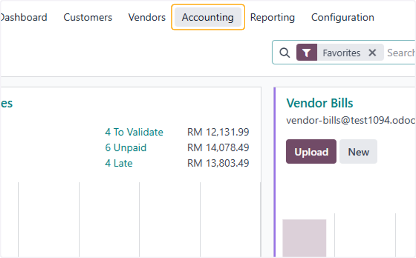
Task: Remove the Favorites filter with X
Action: (x=372, y=53)
